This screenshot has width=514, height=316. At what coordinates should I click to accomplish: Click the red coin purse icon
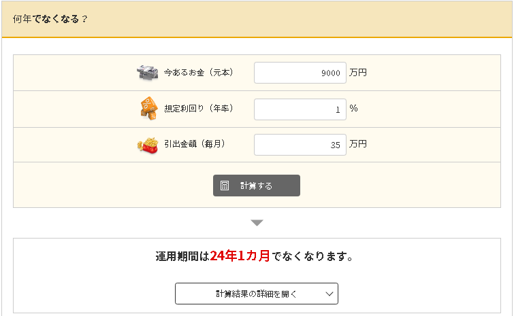click(148, 145)
